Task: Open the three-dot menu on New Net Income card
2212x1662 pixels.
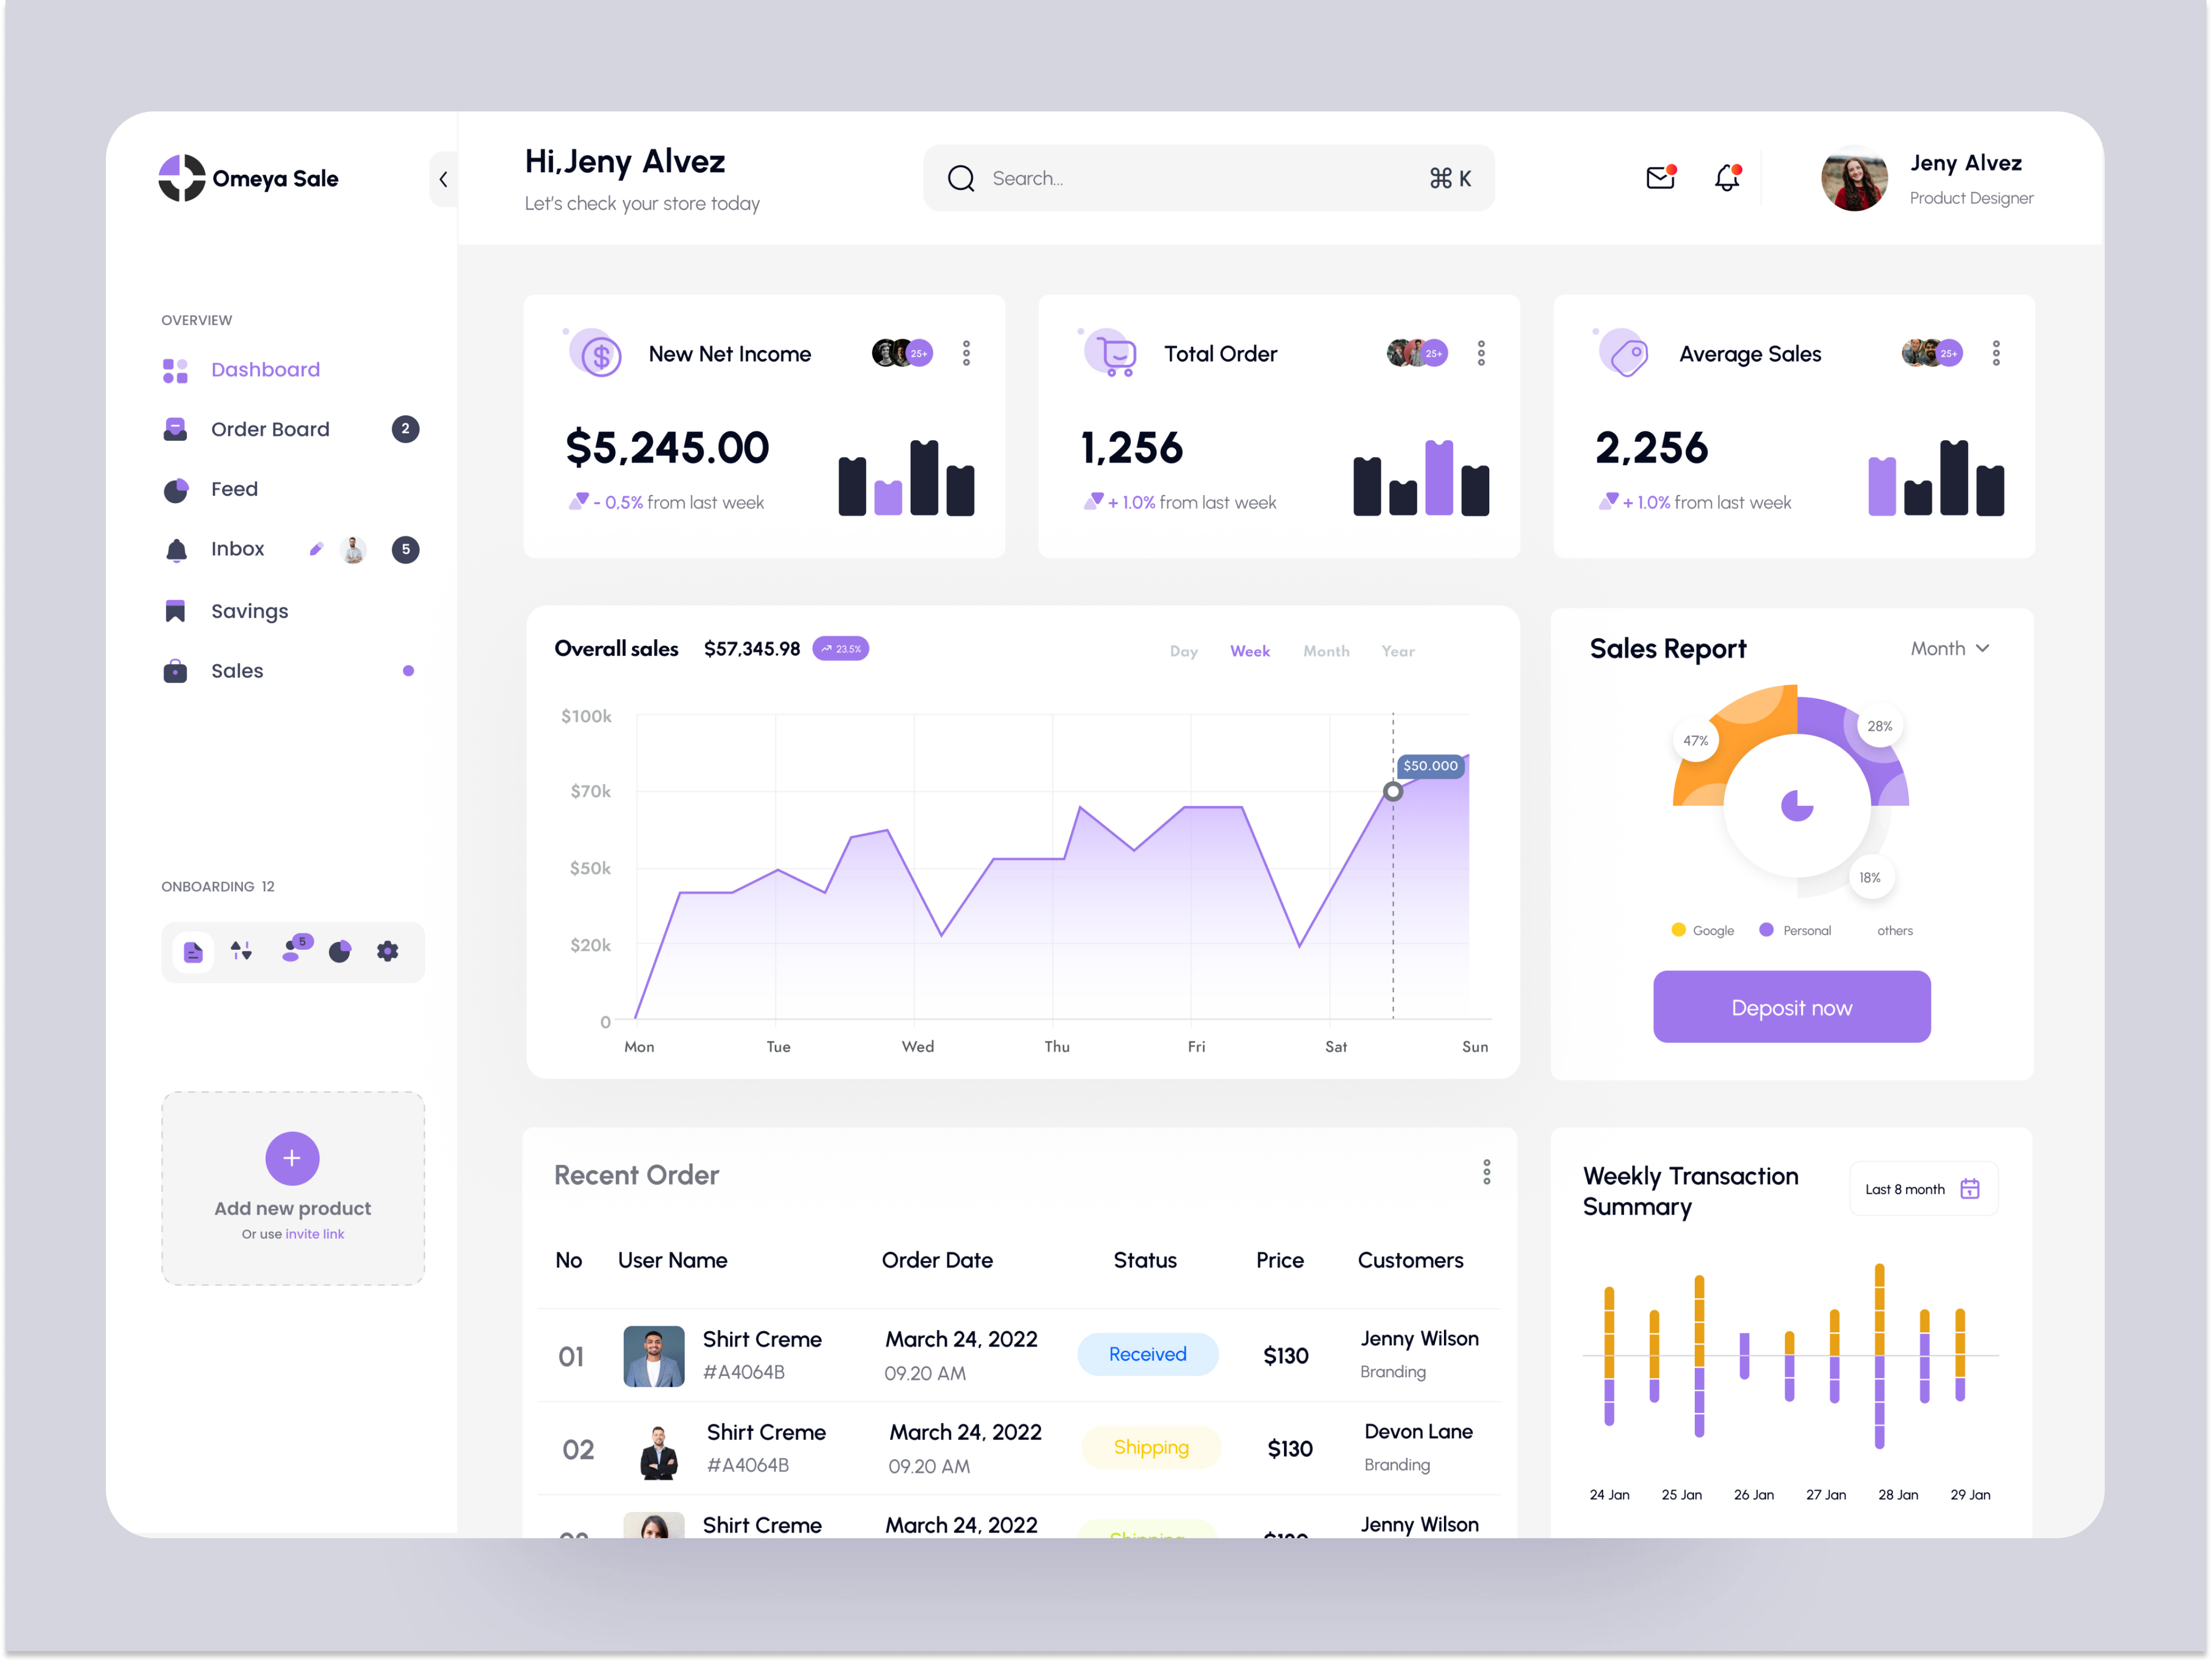Action: click(x=966, y=352)
